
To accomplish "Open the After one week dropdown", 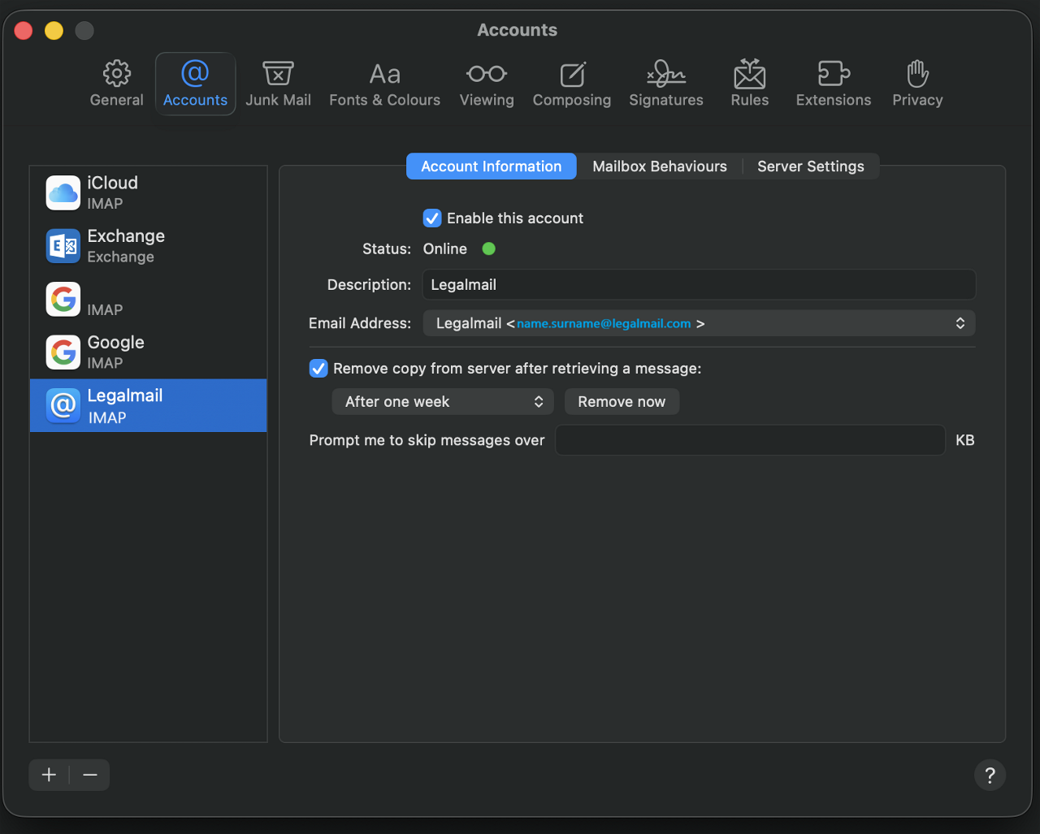I will coord(443,402).
